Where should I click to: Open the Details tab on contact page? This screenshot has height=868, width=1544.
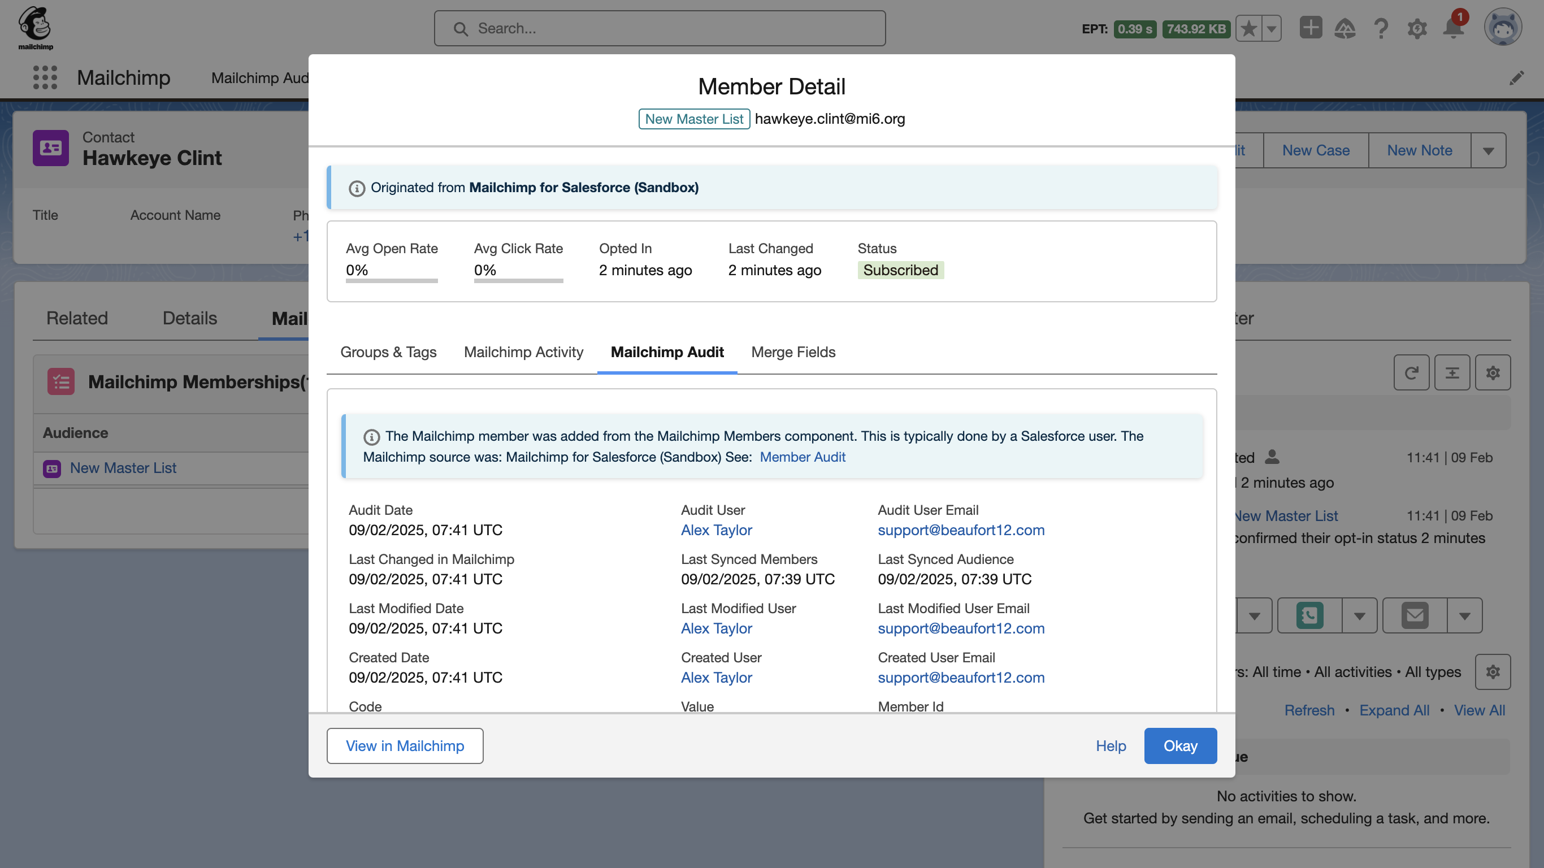point(189,318)
